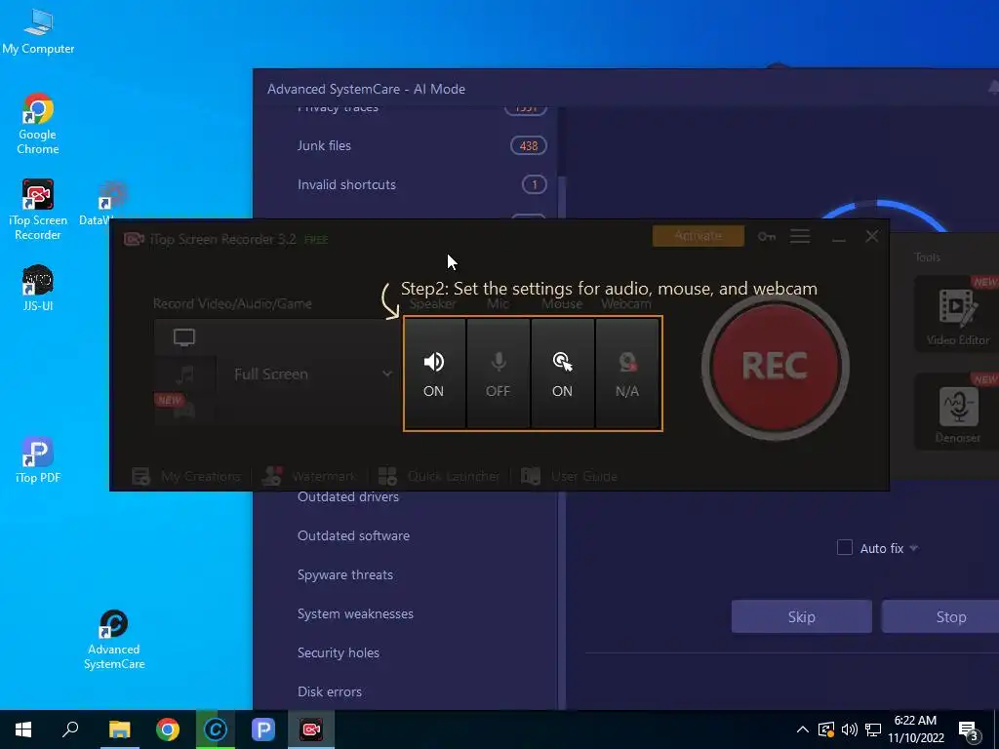Open the volume control in tray

[x=850, y=729]
